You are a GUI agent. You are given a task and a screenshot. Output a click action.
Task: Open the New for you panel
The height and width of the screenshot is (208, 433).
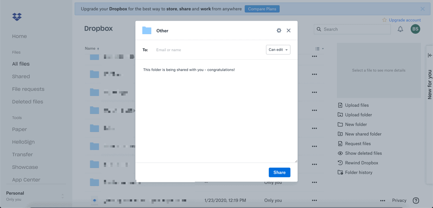[x=430, y=84]
